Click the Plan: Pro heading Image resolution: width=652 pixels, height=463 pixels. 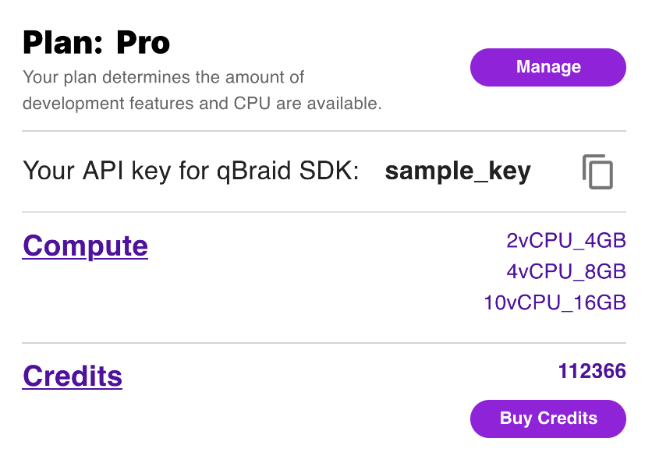[96, 42]
